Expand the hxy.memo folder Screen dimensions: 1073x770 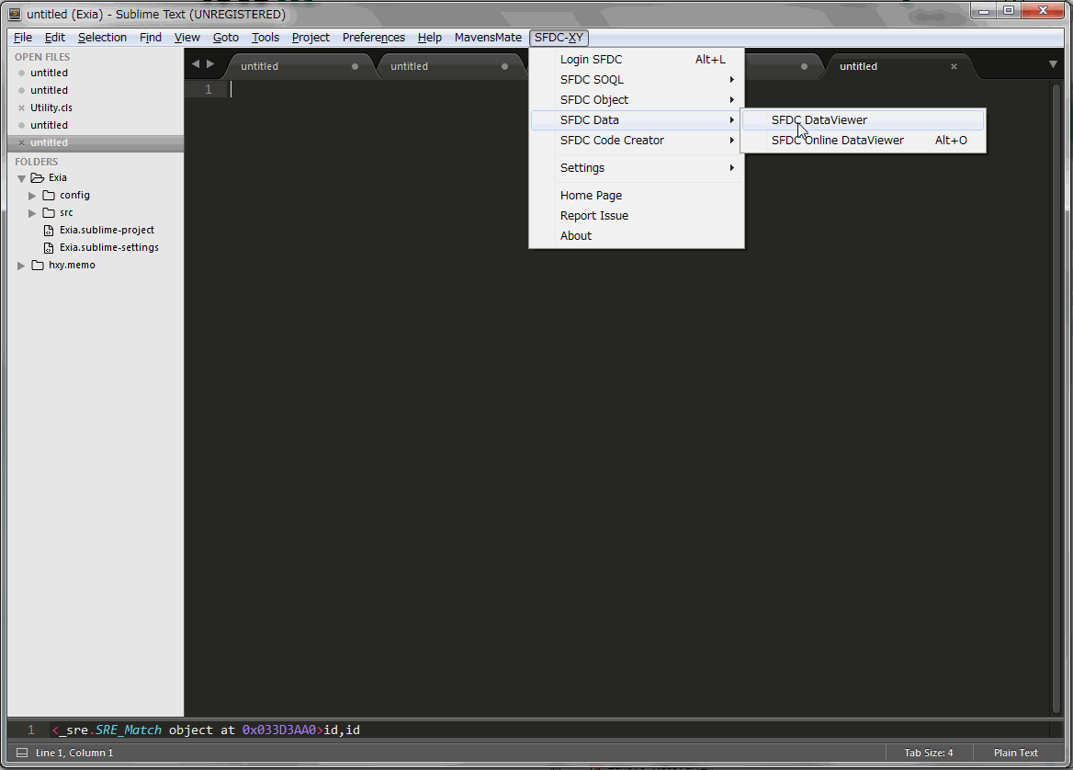(20, 266)
